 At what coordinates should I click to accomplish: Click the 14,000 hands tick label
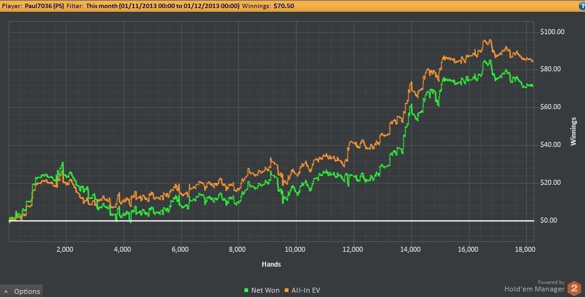(x=411, y=249)
